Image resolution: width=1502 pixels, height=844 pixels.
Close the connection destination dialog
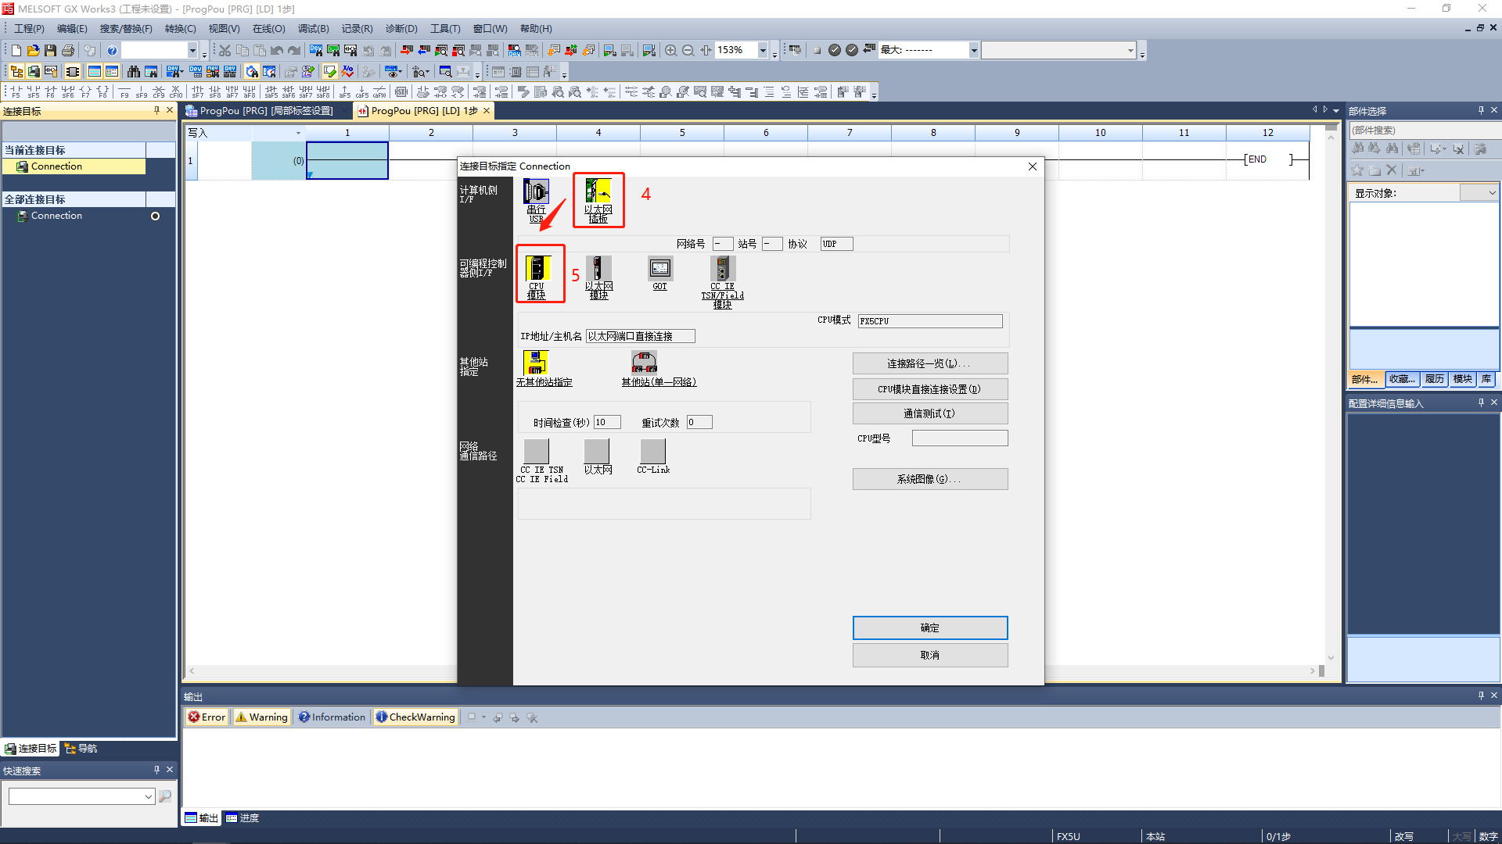tap(1032, 166)
